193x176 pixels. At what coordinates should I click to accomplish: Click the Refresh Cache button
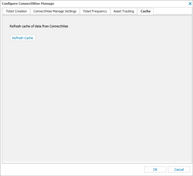(x=23, y=38)
